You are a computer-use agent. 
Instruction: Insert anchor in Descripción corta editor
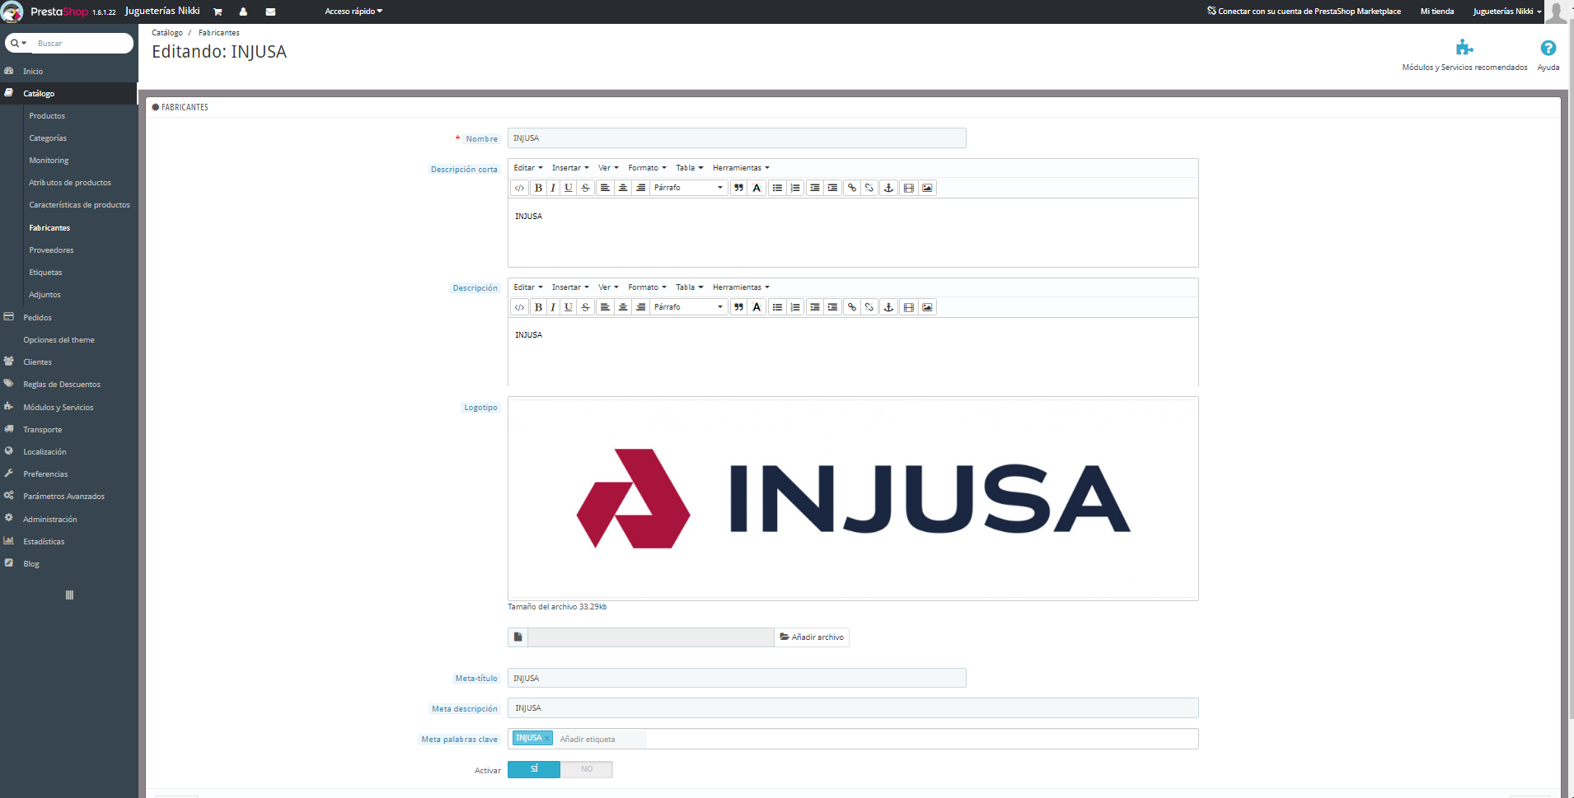[888, 188]
